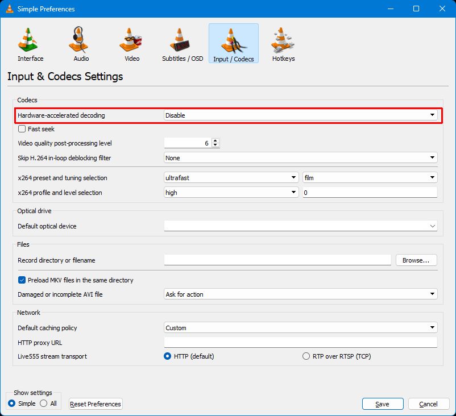456x416 pixels.
Task: Select HTTP (default) stream transport
Action: (168, 356)
